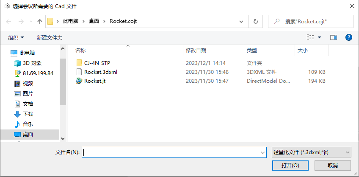The height and width of the screenshot is (177, 359).
Task: Select the Rocket.jt file
Action: [95, 81]
